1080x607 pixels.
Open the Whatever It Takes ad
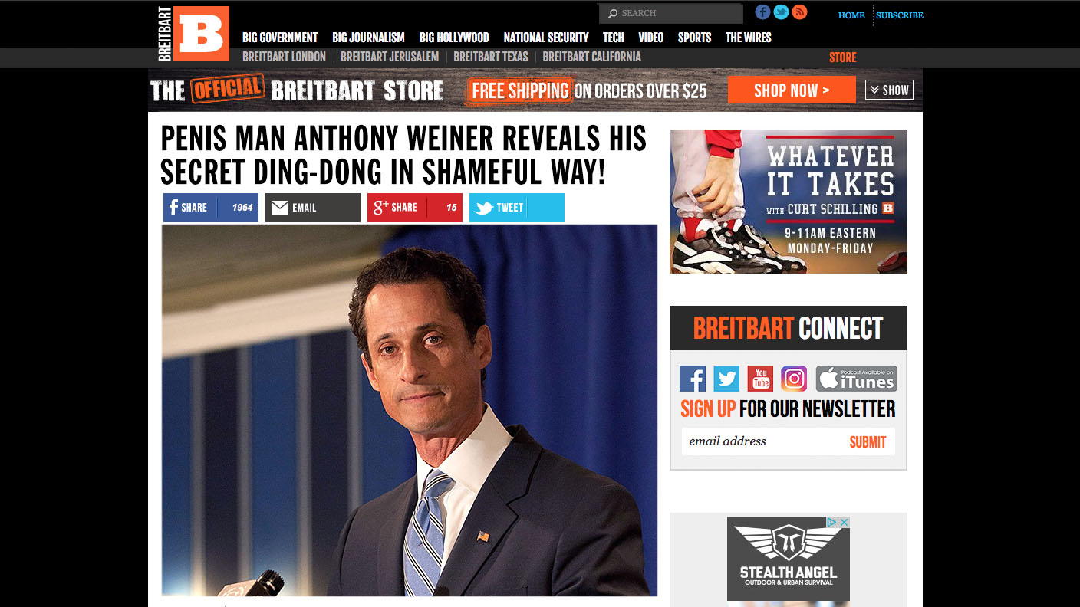[x=789, y=202]
